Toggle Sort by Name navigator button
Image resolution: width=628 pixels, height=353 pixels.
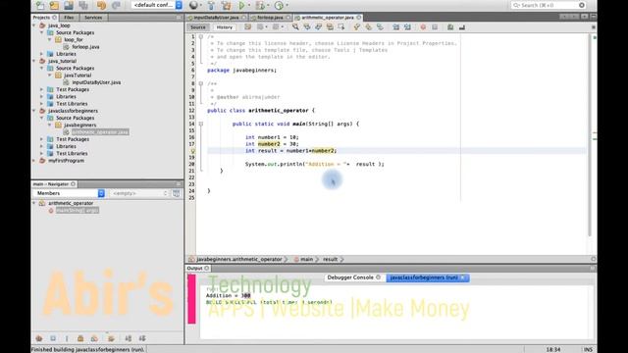pyautogui.click(x=129, y=338)
